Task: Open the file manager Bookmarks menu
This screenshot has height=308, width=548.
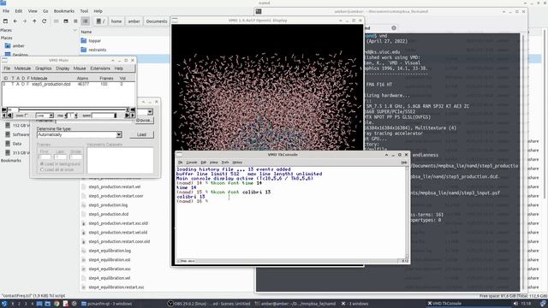Action: click(x=64, y=11)
